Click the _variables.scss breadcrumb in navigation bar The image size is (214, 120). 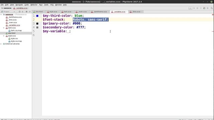coord(20,8)
